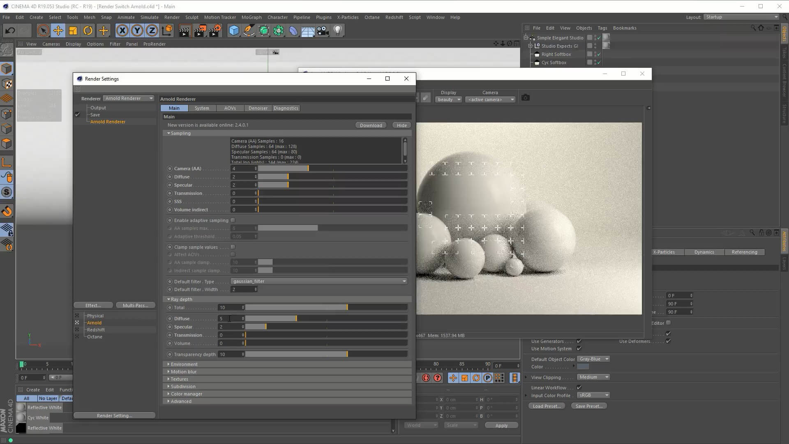Viewport: 789px width, 444px height.
Task: Switch to the Diagnostics tab
Action: (286, 108)
